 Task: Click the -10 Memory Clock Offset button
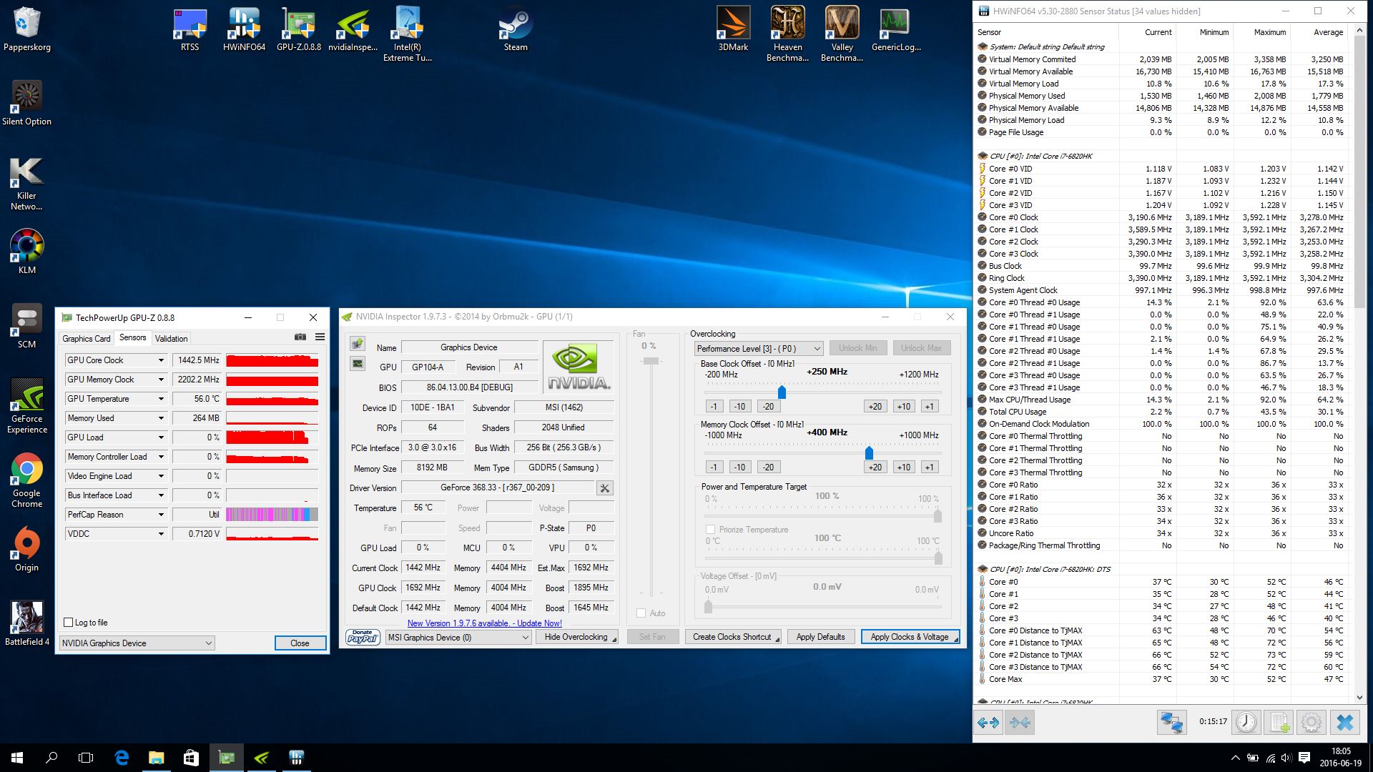(739, 467)
